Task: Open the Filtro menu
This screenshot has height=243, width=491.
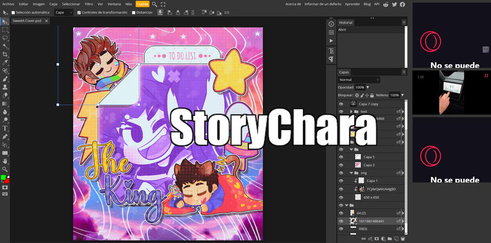Action: (89, 4)
